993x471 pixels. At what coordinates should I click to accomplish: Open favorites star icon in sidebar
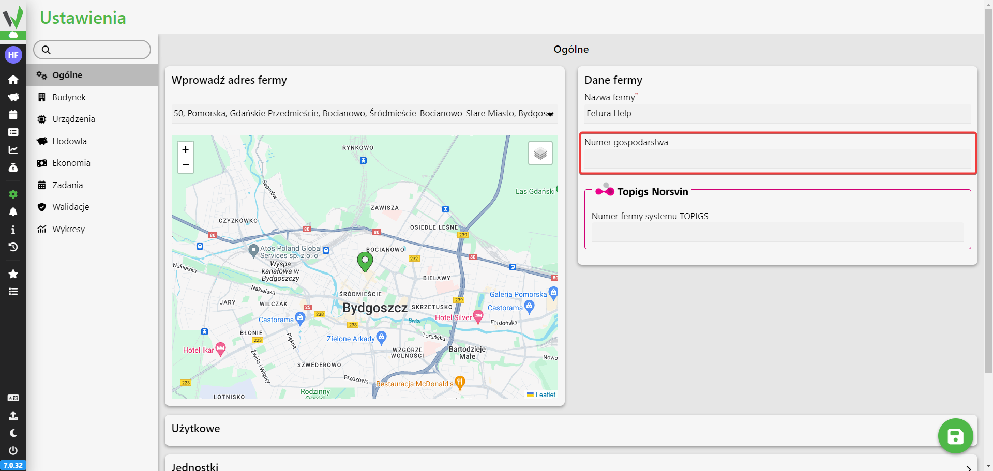click(13, 274)
